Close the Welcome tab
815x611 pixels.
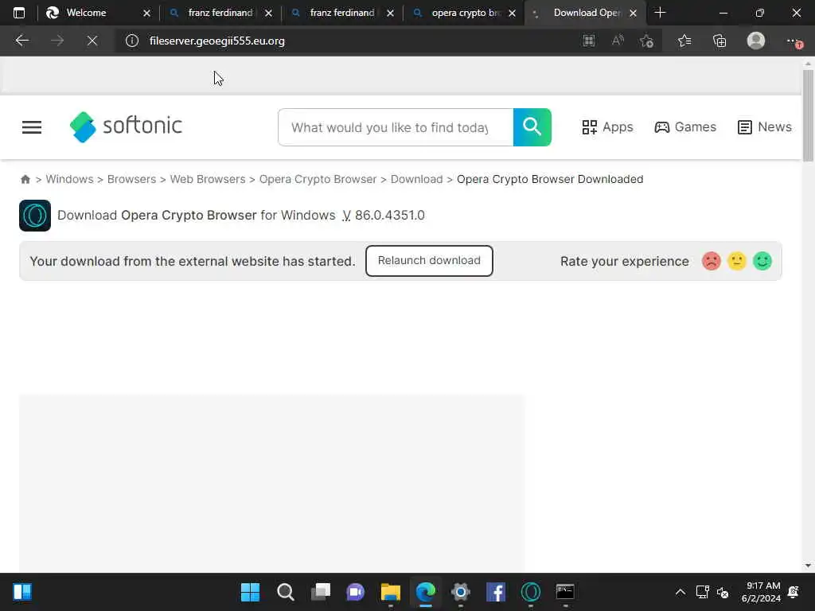tap(146, 13)
